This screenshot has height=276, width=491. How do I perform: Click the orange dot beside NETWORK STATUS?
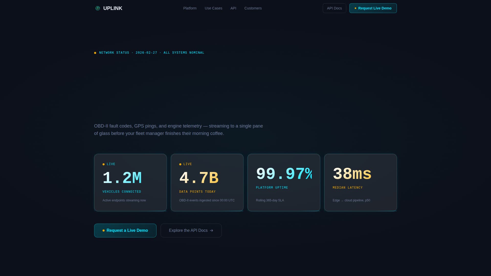coord(95,53)
